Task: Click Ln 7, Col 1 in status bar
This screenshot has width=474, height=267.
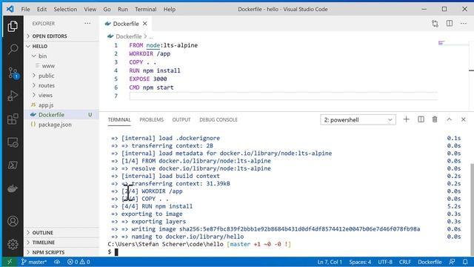Action: [330, 262]
